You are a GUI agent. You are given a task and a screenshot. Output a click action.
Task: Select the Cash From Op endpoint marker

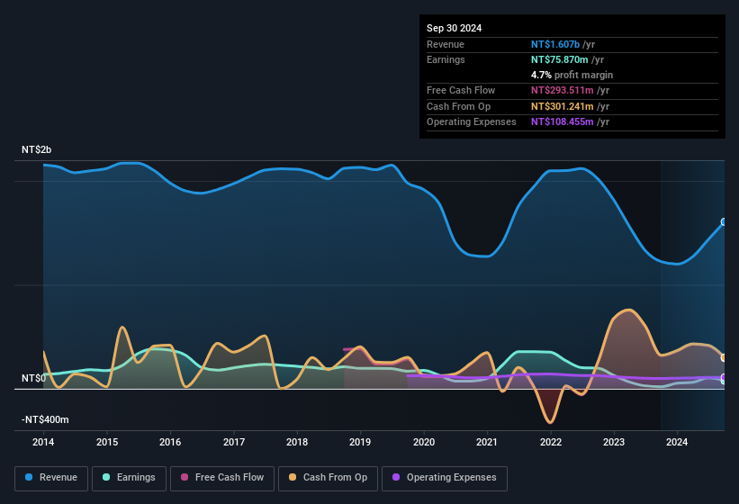[x=724, y=358]
